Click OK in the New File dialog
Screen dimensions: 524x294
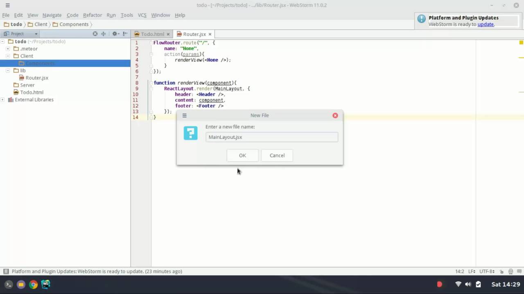[242, 155]
